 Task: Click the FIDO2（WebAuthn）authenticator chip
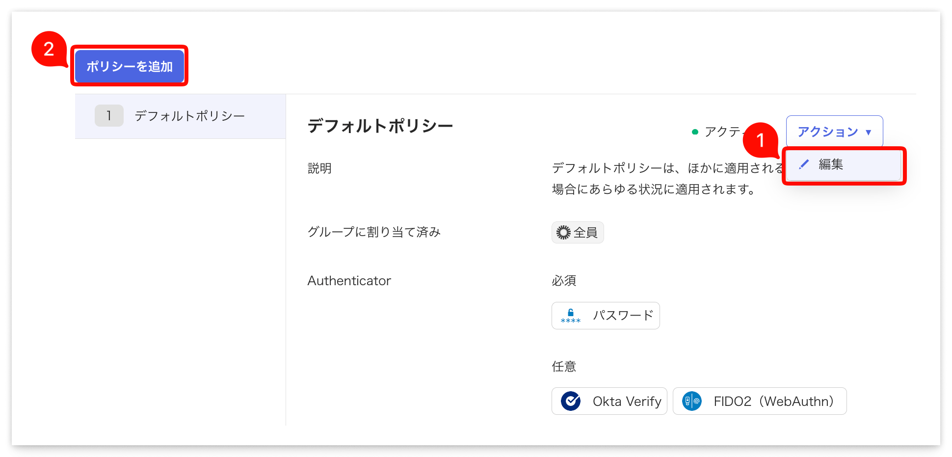pyautogui.click(x=759, y=401)
